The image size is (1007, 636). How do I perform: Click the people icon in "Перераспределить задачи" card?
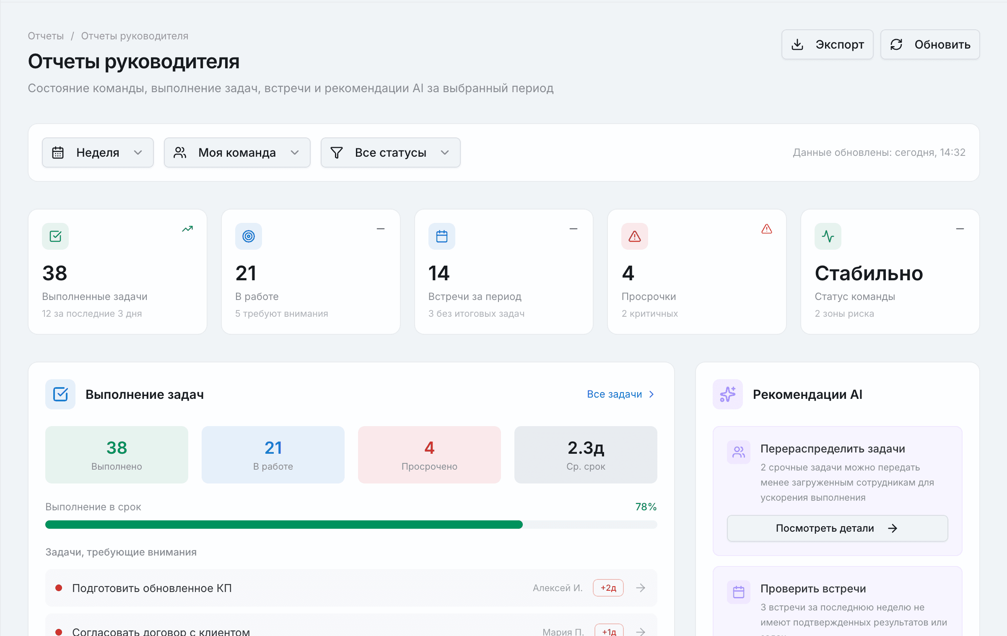pos(738,452)
